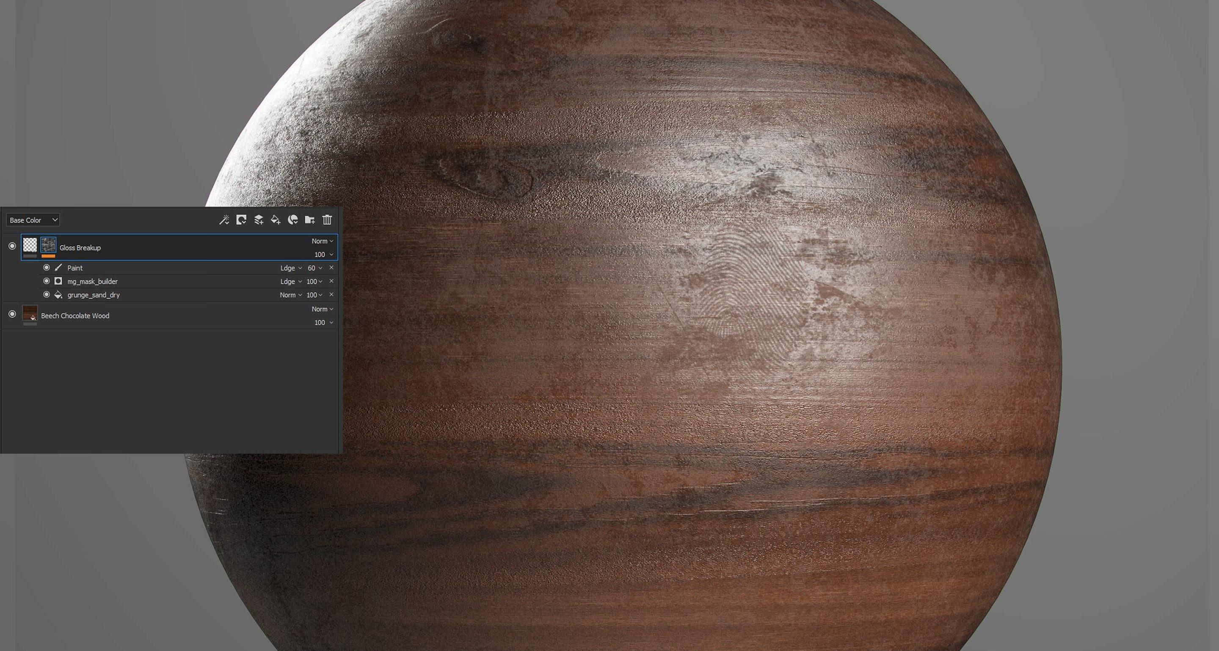1219x651 pixels.
Task: Select the grunge_sand_dry fill effect
Action: click(94, 295)
